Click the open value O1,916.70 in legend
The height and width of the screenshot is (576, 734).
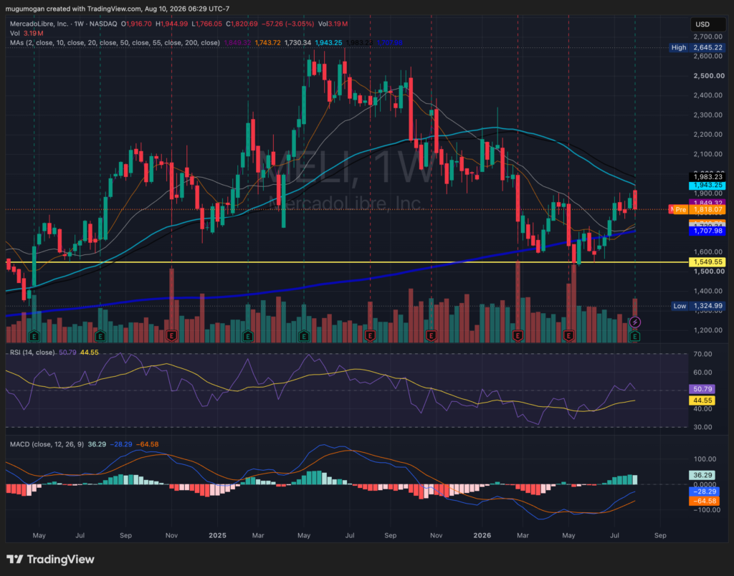click(x=136, y=24)
